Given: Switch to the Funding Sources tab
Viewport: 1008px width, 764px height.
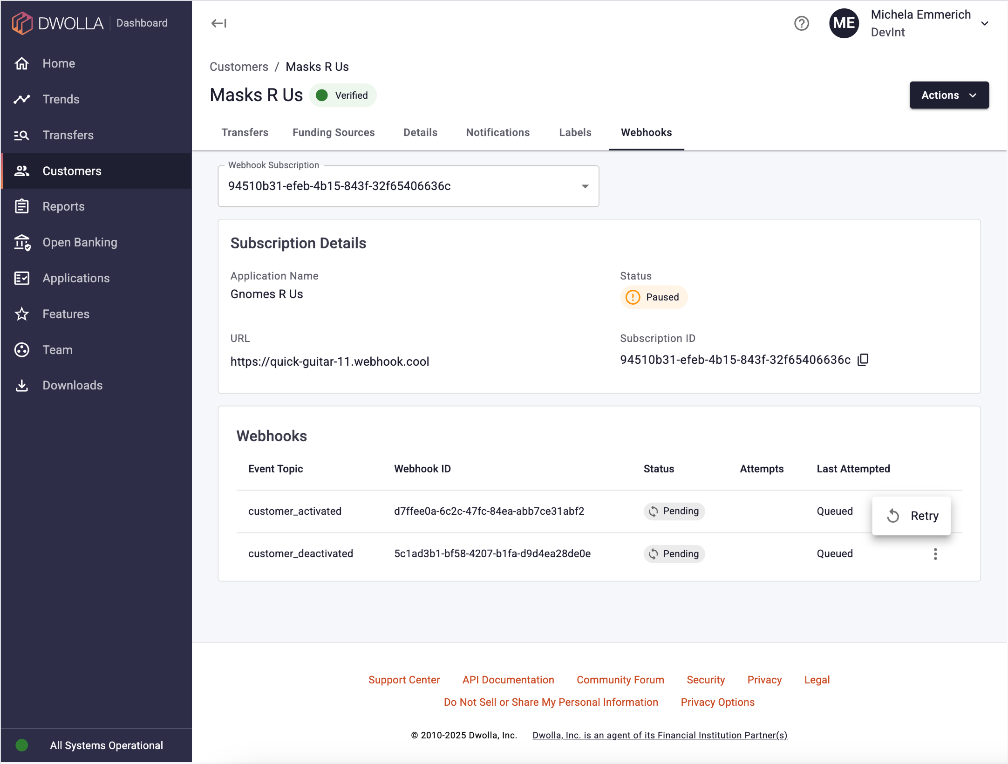Looking at the screenshot, I should (334, 132).
